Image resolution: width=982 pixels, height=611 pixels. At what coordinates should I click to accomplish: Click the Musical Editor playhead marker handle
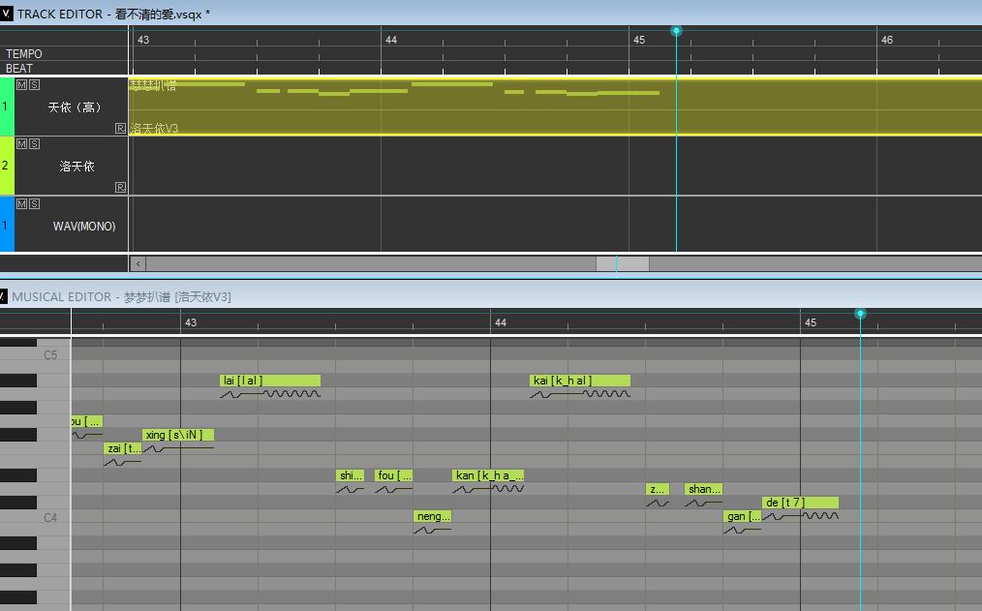click(861, 314)
